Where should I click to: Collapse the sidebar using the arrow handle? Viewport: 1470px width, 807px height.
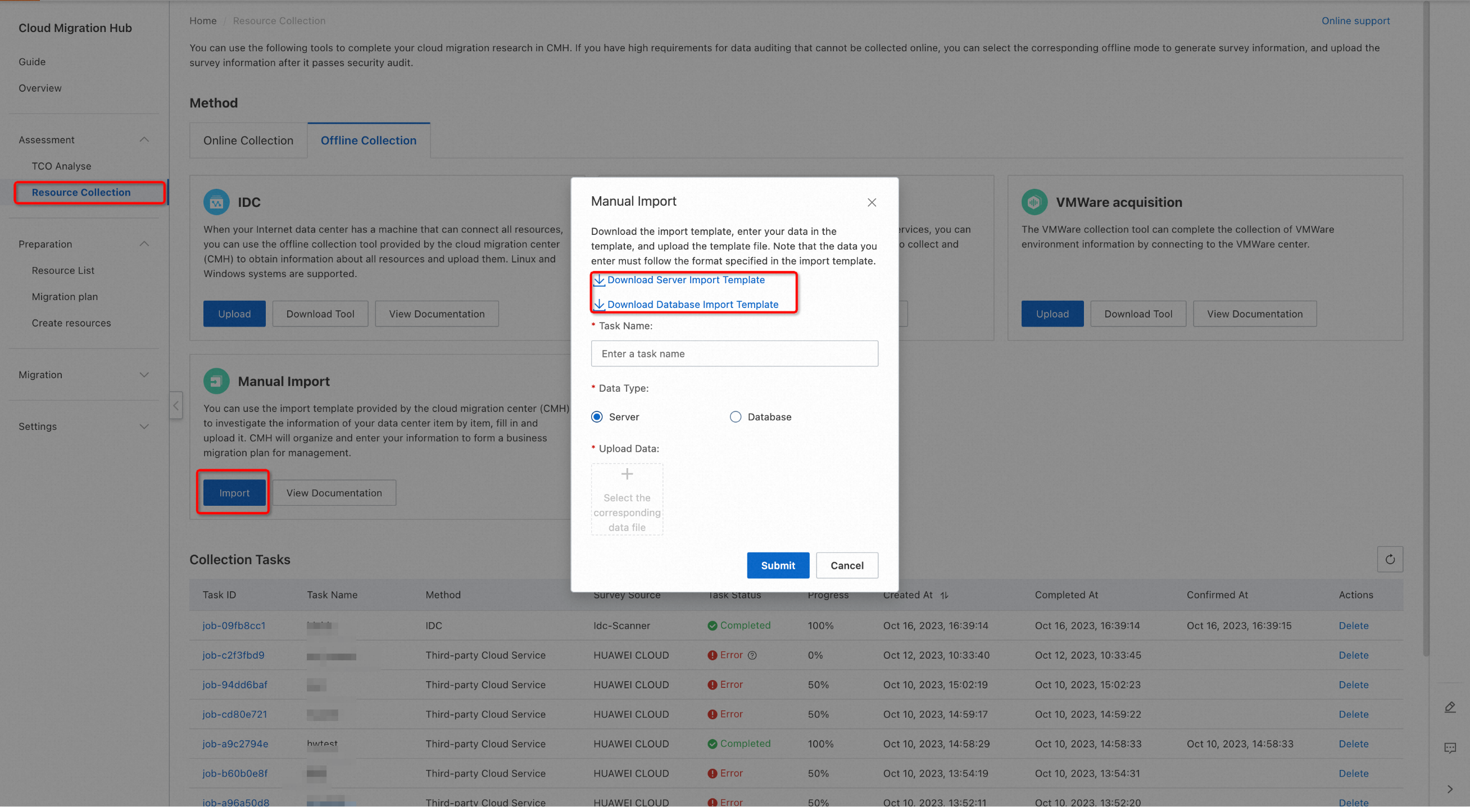(x=176, y=406)
